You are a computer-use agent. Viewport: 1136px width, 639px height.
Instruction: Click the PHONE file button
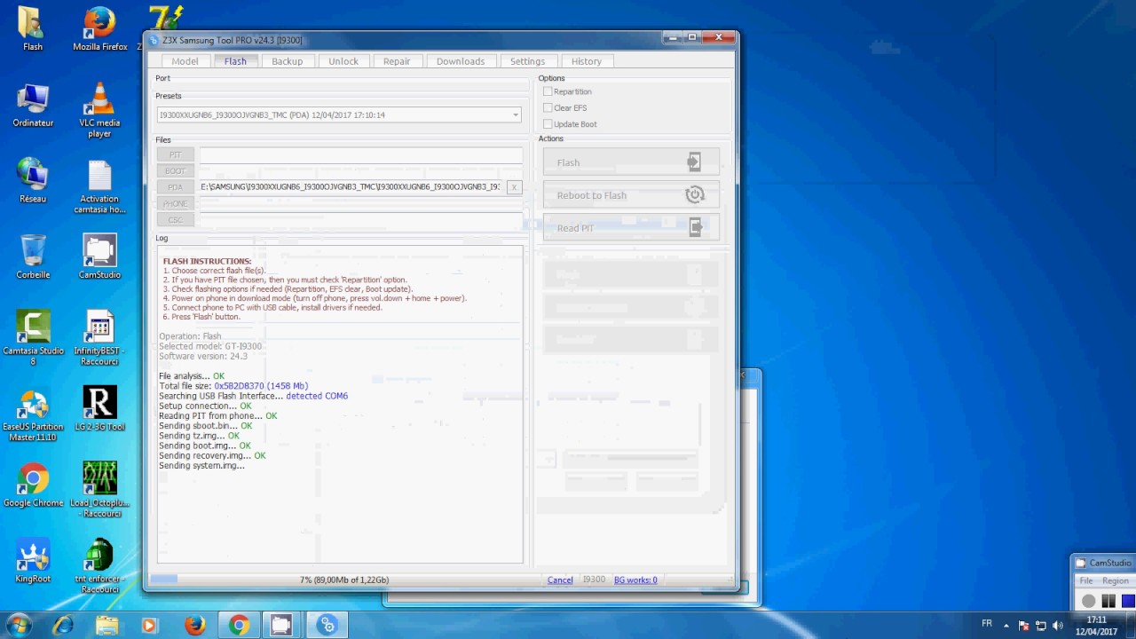click(175, 203)
